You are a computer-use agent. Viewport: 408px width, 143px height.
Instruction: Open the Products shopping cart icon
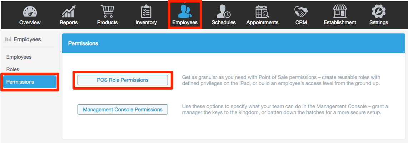107,11
